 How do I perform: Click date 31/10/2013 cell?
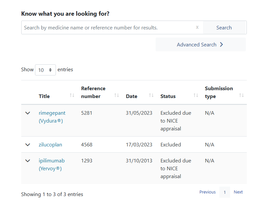click(x=139, y=161)
